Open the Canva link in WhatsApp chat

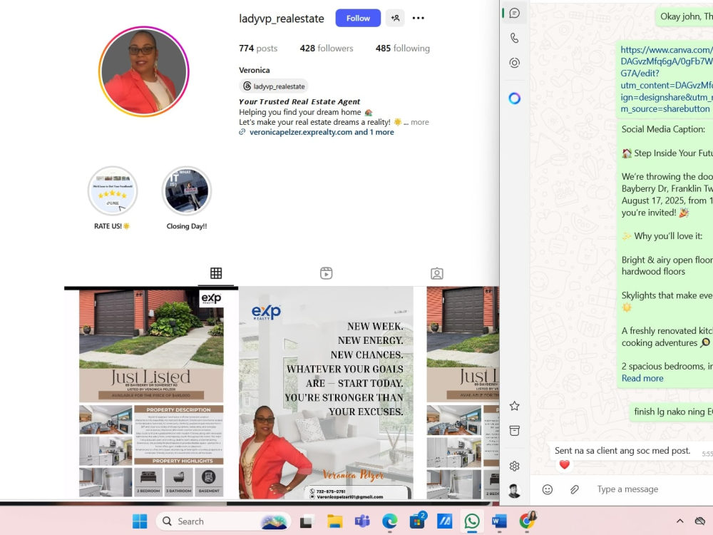[x=666, y=79]
